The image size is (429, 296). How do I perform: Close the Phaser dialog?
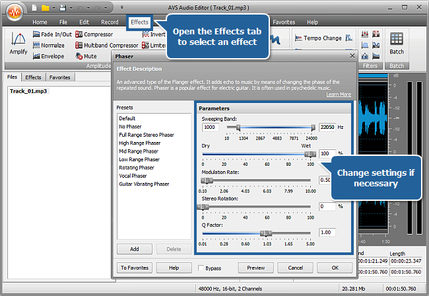pos(352,56)
